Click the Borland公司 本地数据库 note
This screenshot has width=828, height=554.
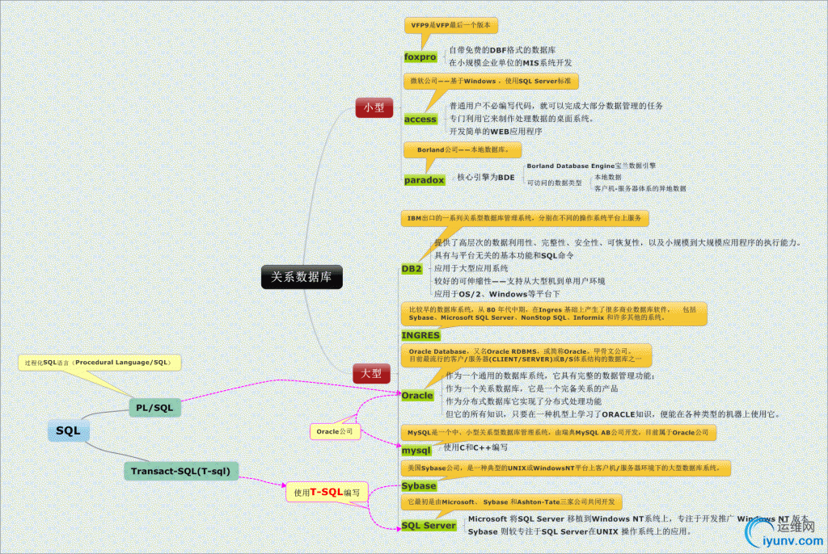pyautogui.click(x=463, y=150)
